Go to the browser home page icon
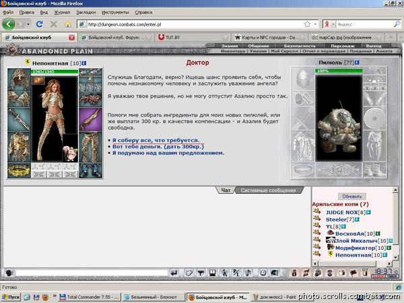The width and height of the screenshot is (404, 303). click(x=67, y=24)
